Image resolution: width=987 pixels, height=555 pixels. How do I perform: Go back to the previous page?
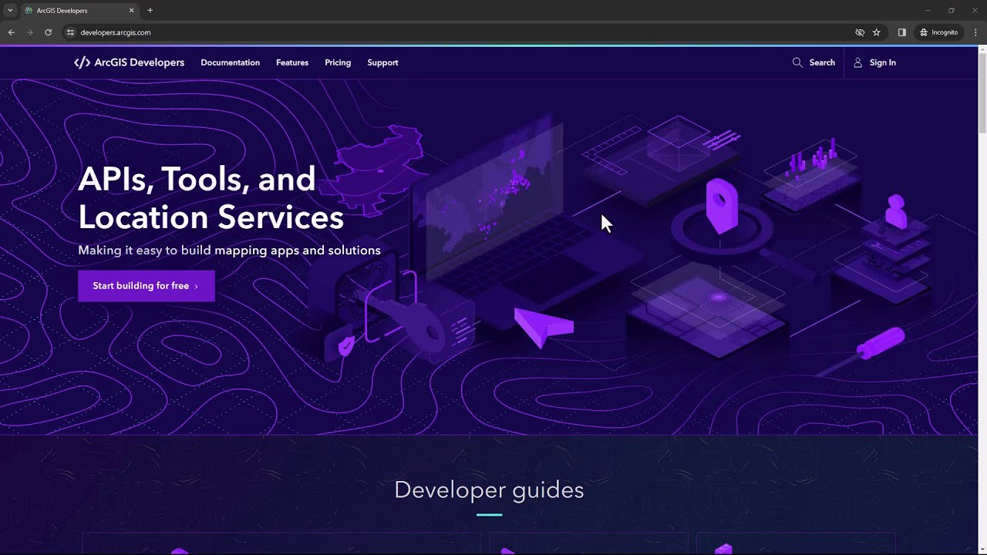(x=11, y=32)
